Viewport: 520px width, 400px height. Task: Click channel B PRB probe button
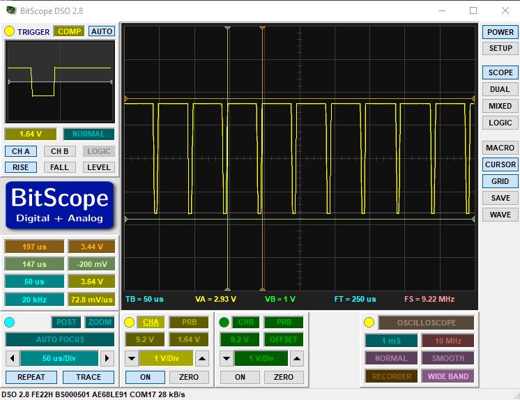coord(284,322)
